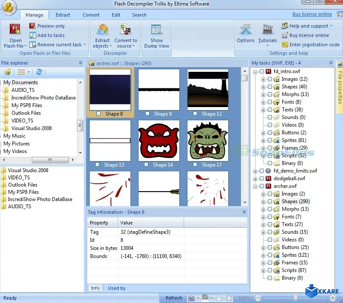Check the Shape 12 checkbox
The image size is (343, 303).
pyautogui.click(x=195, y=113)
